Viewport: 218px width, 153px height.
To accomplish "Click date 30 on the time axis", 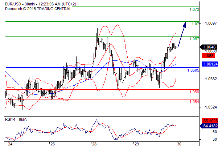I will click(179, 144).
